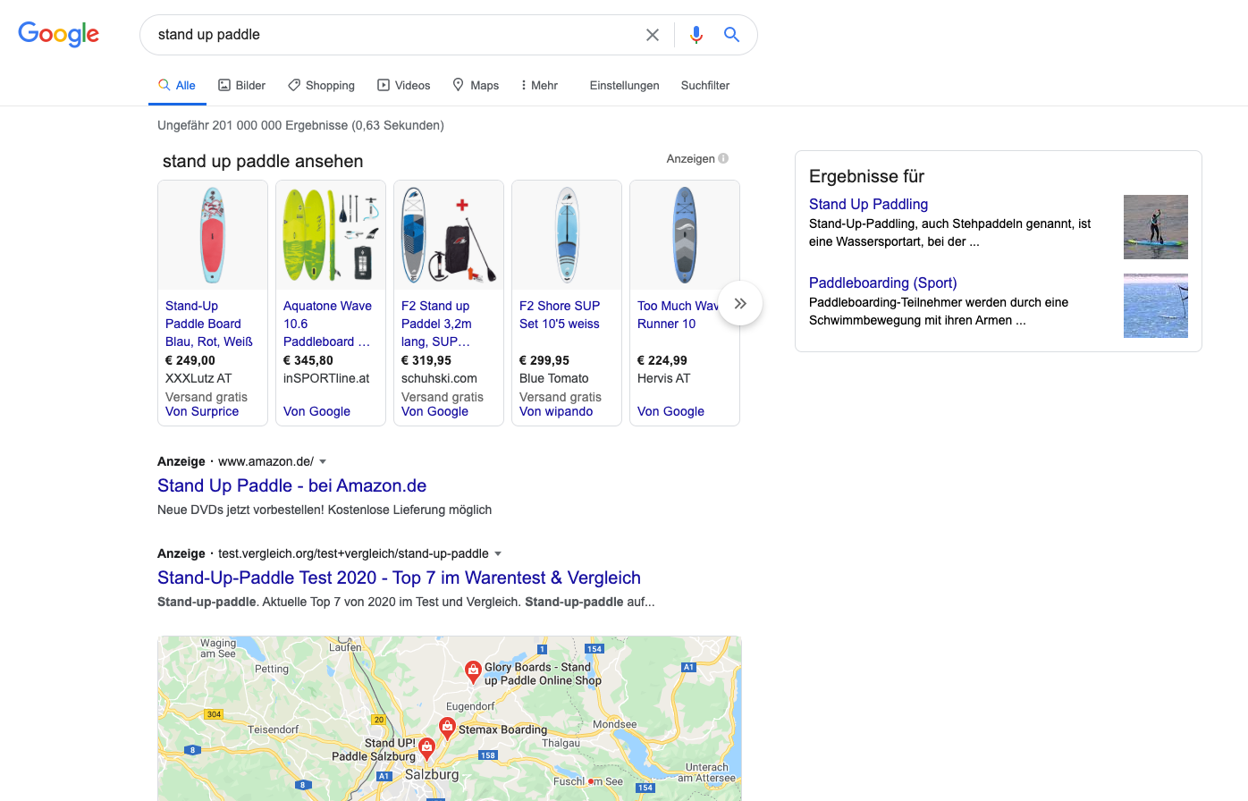The image size is (1248, 801).
Task: Expand the Mehr menu
Action: [539, 85]
